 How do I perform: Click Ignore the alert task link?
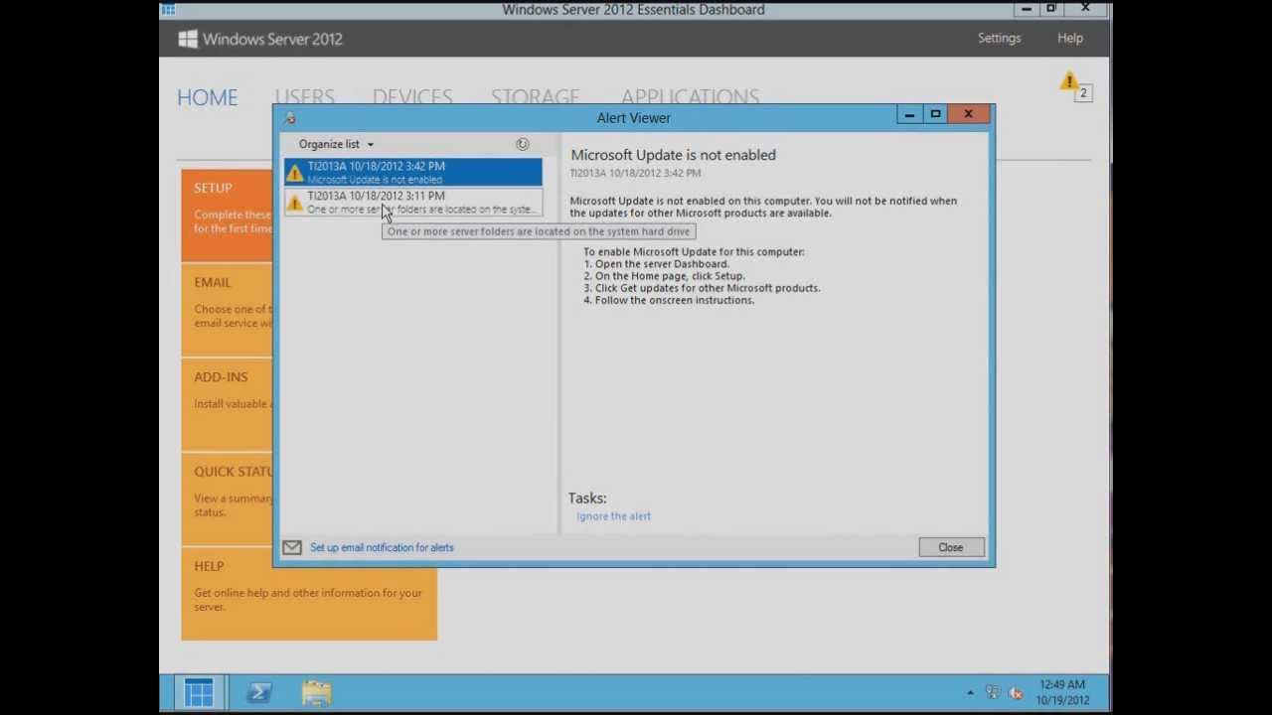[x=613, y=516]
